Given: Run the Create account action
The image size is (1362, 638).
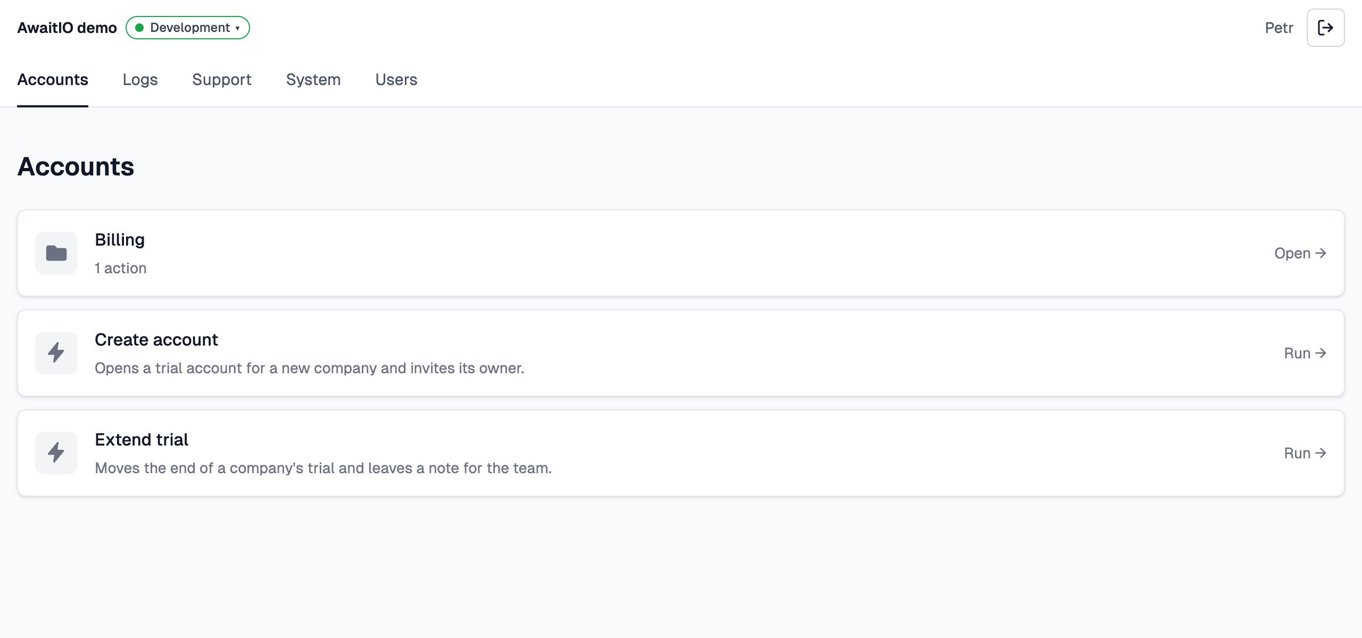Looking at the screenshot, I should click(x=1305, y=353).
